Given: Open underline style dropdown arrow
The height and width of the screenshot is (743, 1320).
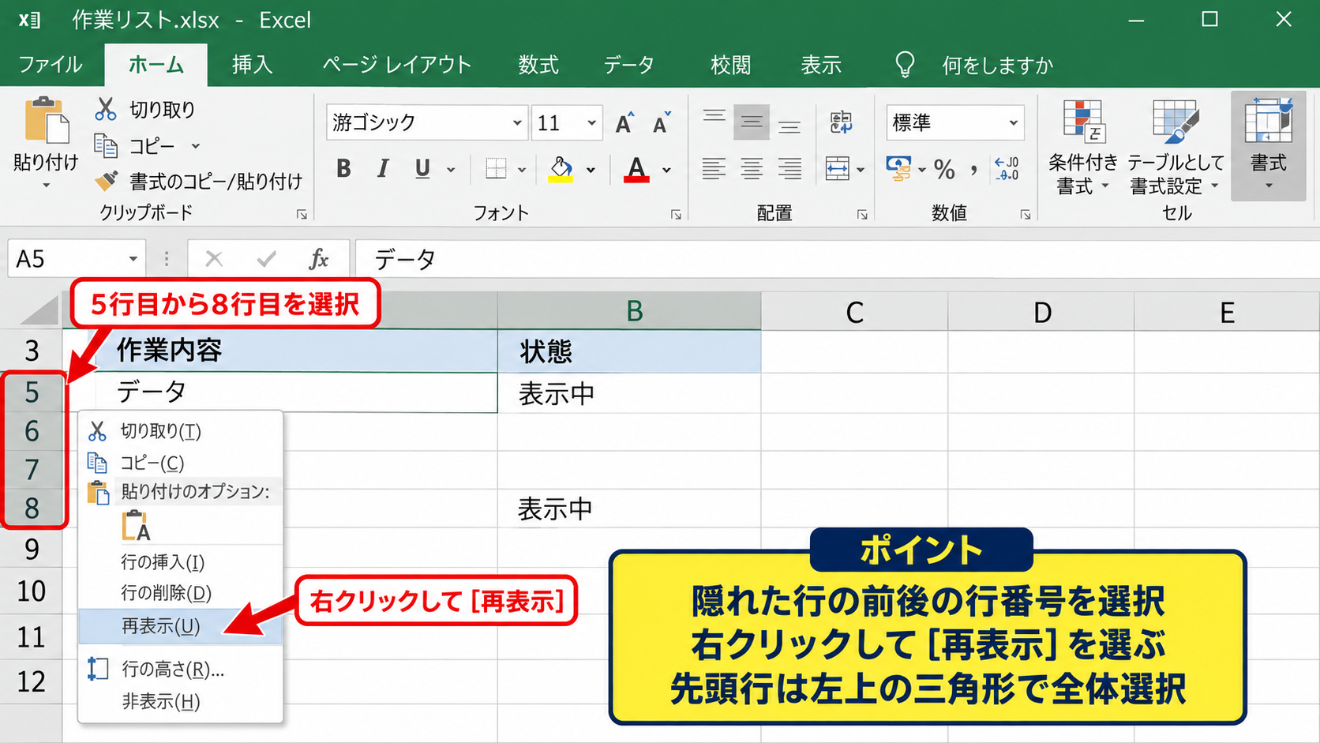Looking at the screenshot, I should [451, 170].
